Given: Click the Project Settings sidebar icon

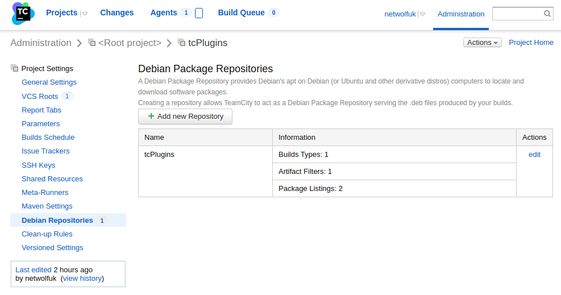Looking at the screenshot, I should pyautogui.click(x=15, y=69).
